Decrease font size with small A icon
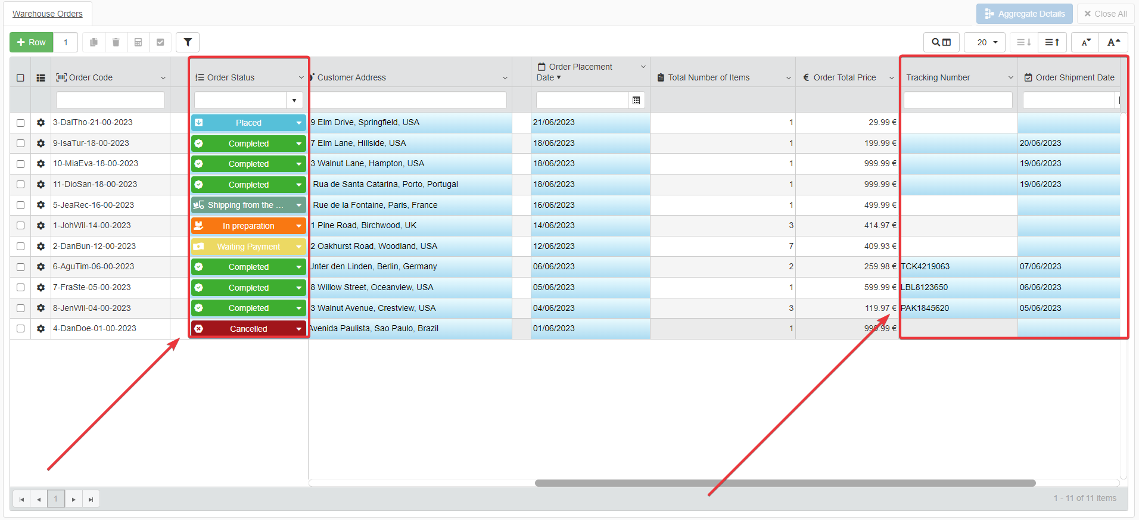 (x=1086, y=42)
